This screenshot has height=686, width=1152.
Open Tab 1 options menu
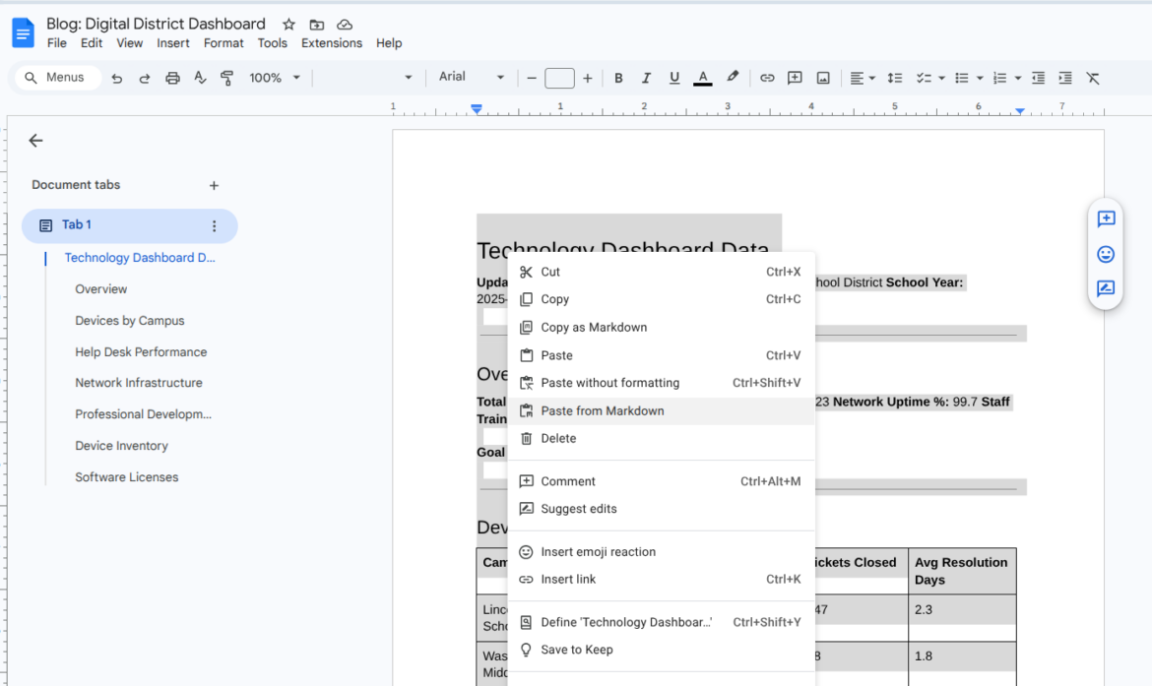pos(214,226)
